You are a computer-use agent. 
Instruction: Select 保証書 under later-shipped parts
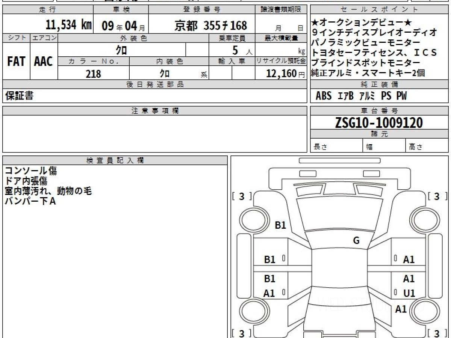tap(19, 96)
